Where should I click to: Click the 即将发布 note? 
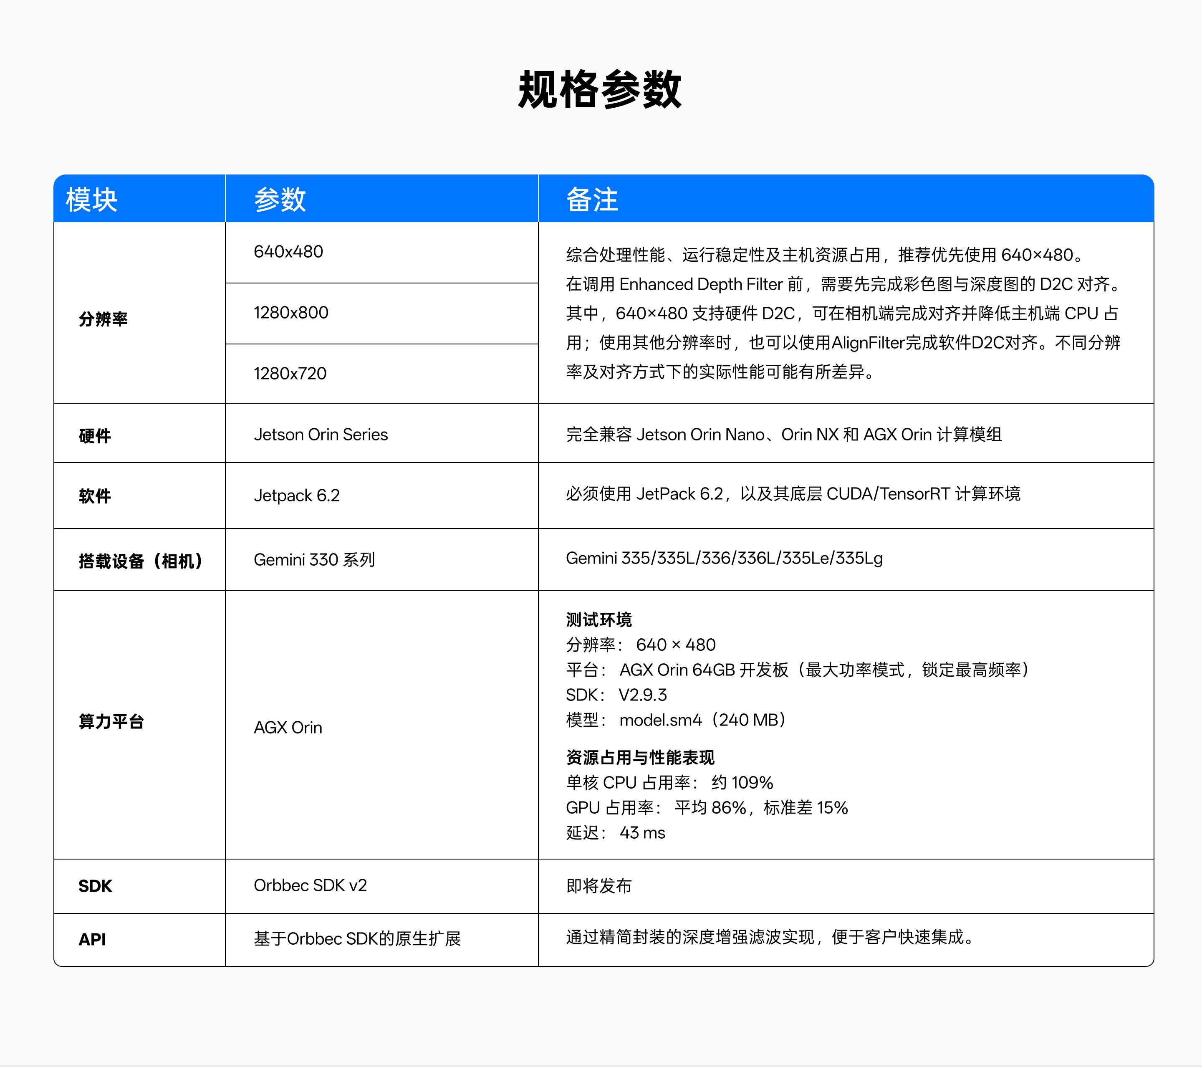598,886
